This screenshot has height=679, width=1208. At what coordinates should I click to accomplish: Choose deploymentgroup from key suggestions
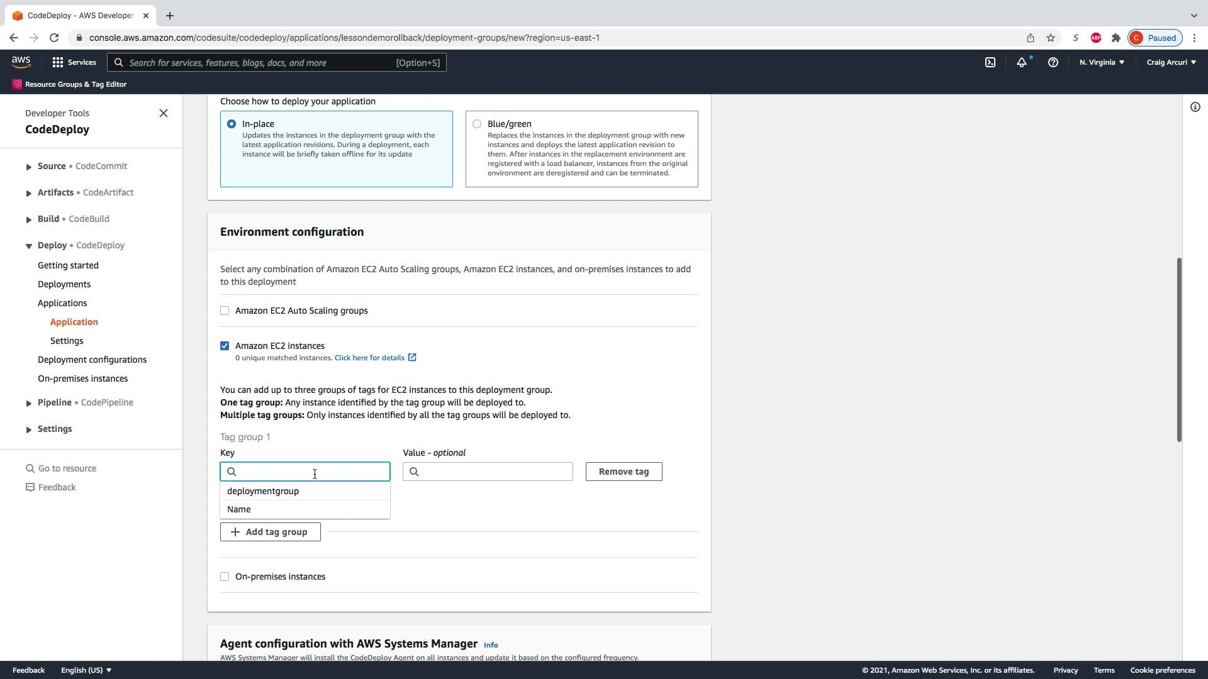coord(263,491)
